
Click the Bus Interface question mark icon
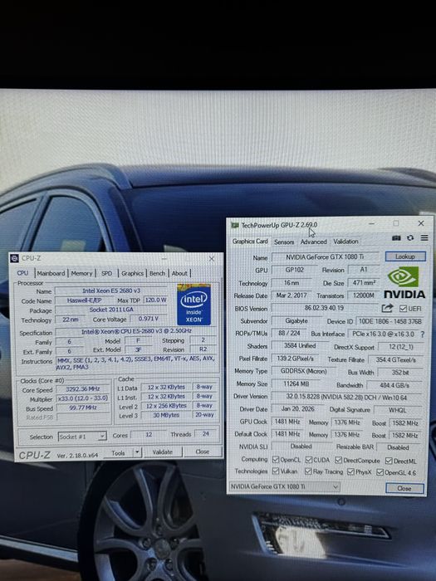tap(422, 334)
